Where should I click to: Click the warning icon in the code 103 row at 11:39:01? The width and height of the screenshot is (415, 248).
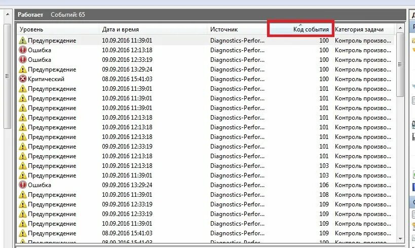click(23, 175)
